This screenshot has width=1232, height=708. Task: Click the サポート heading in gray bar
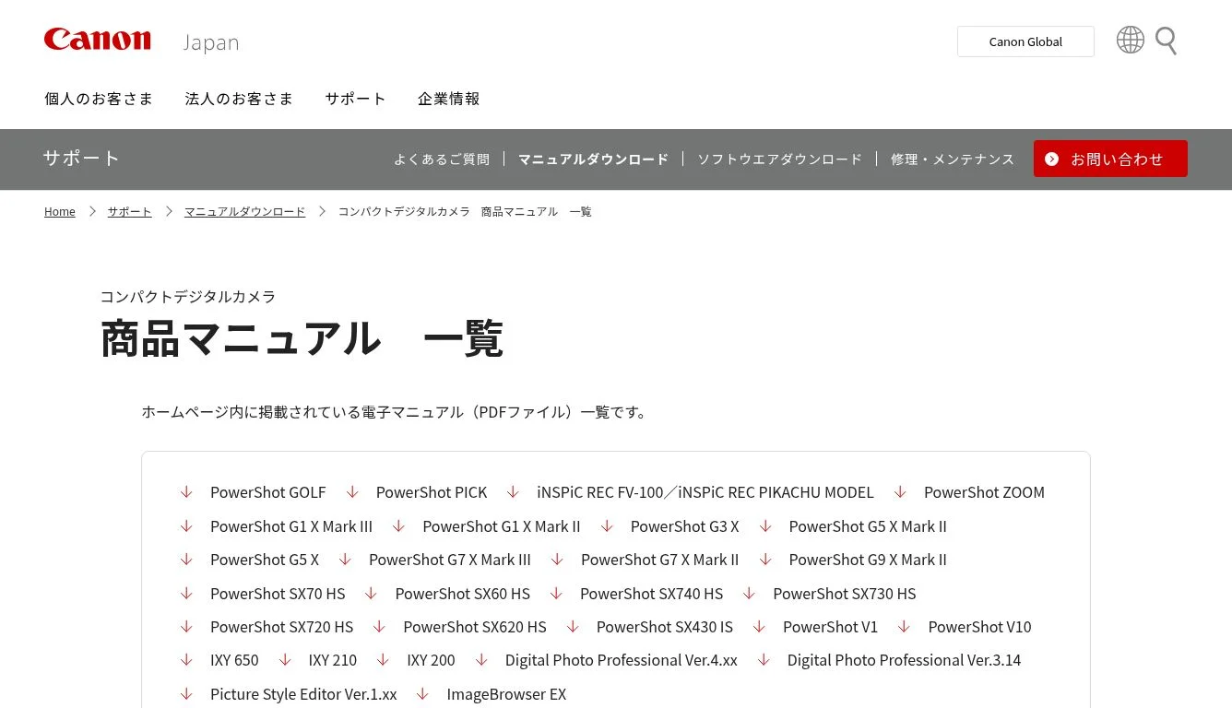(81, 158)
